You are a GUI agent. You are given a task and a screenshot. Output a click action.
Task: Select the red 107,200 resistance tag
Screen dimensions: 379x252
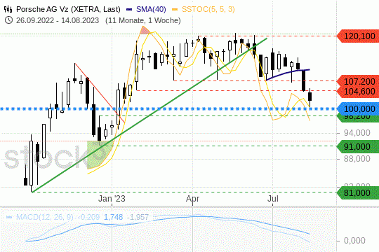click(x=358, y=81)
